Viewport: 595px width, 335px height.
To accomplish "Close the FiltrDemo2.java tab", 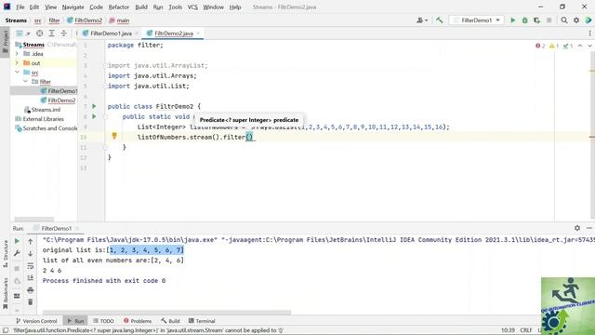I will pos(198,33).
